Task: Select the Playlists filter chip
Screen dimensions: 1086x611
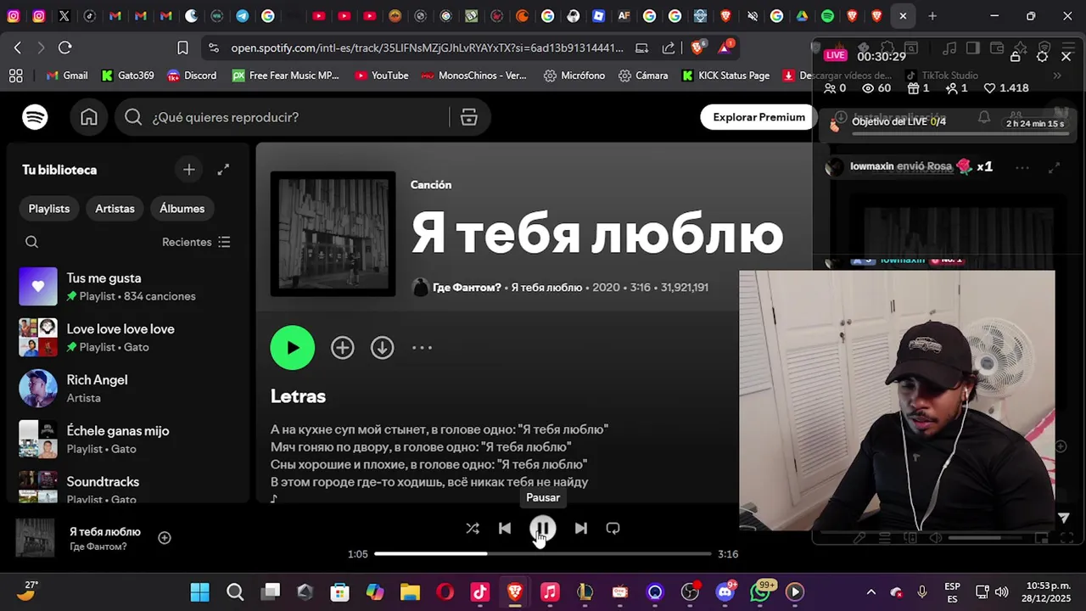Action: pyautogui.click(x=49, y=208)
